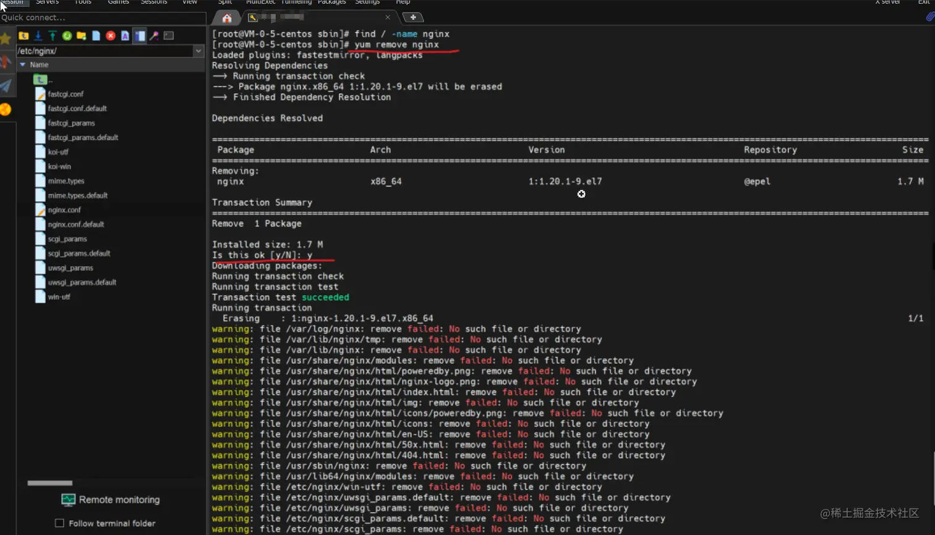Delete selected files with red X icon

(111, 36)
